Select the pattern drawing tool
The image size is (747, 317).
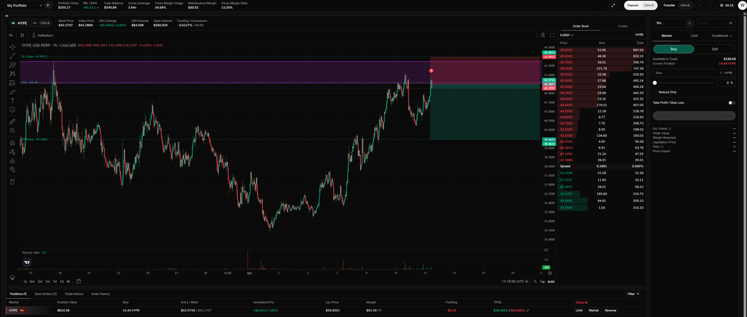pyautogui.click(x=12, y=73)
